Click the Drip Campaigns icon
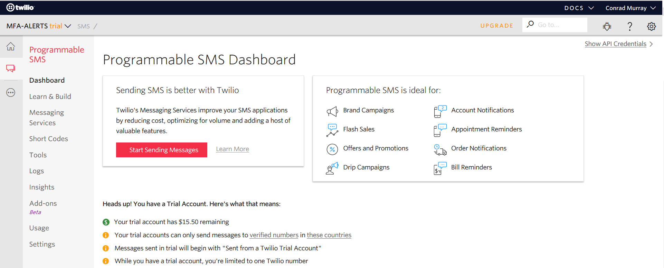Viewport: 664px width, 268px height. coord(332,168)
